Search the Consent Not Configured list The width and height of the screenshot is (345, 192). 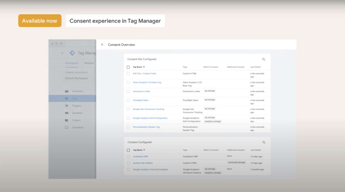tap(263, 59)
